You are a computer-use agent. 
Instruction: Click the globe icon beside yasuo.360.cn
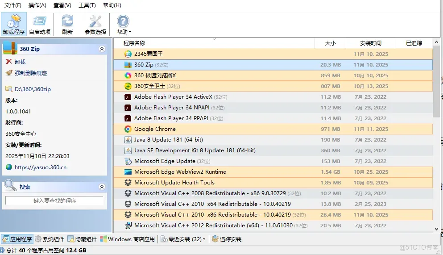9,167
